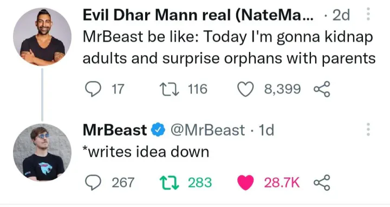
Task: Share MrBeast's writes idea down tweet
Action: click(322, 183)
